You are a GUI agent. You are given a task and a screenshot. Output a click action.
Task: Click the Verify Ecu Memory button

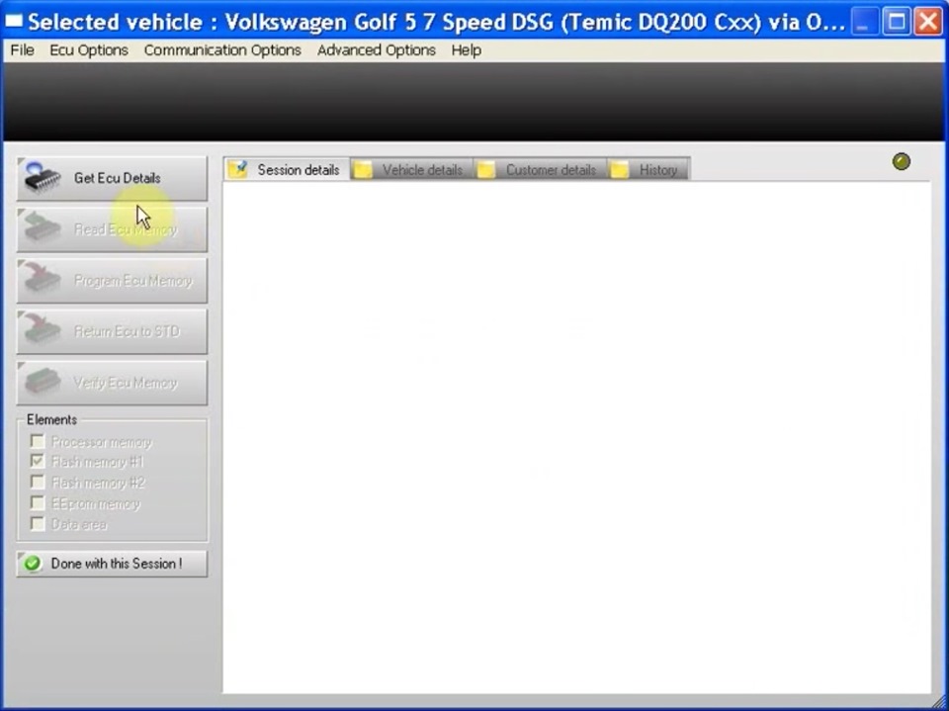(112, 383)
